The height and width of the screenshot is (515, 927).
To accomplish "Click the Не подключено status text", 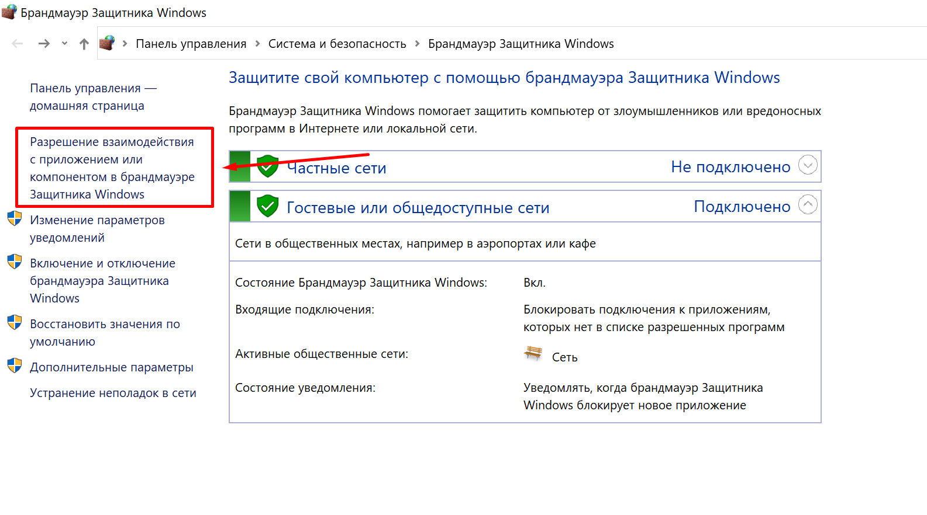I will pyautogui.click(x=730, y=167).
